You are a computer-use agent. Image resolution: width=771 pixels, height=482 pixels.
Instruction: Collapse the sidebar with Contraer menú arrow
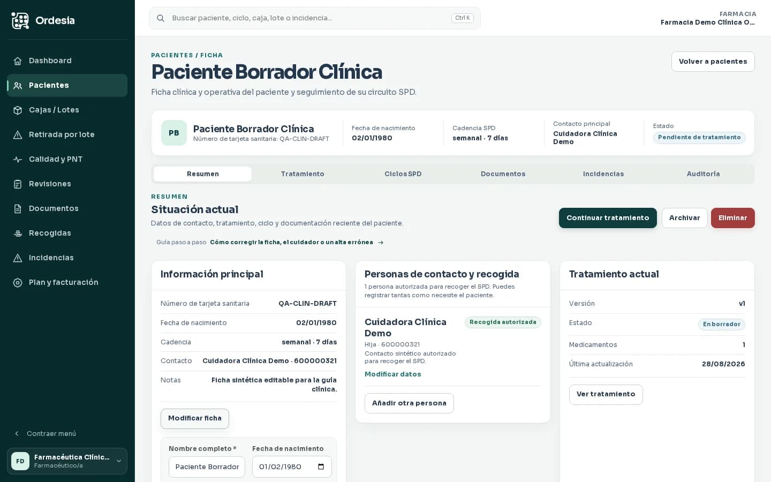[x=17, y=434]
